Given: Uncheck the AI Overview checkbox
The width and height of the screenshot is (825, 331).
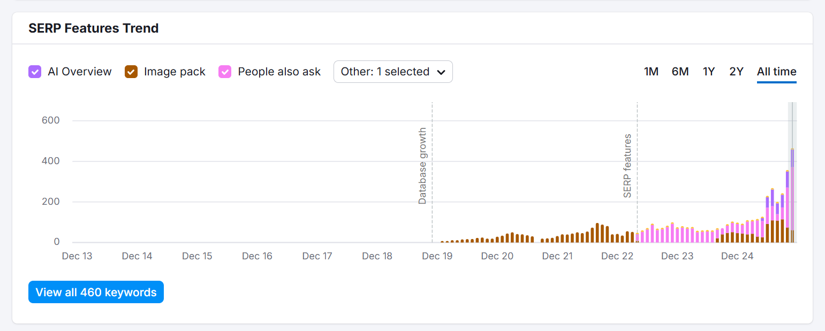Looking at the screenshot, I should point(35,72).
